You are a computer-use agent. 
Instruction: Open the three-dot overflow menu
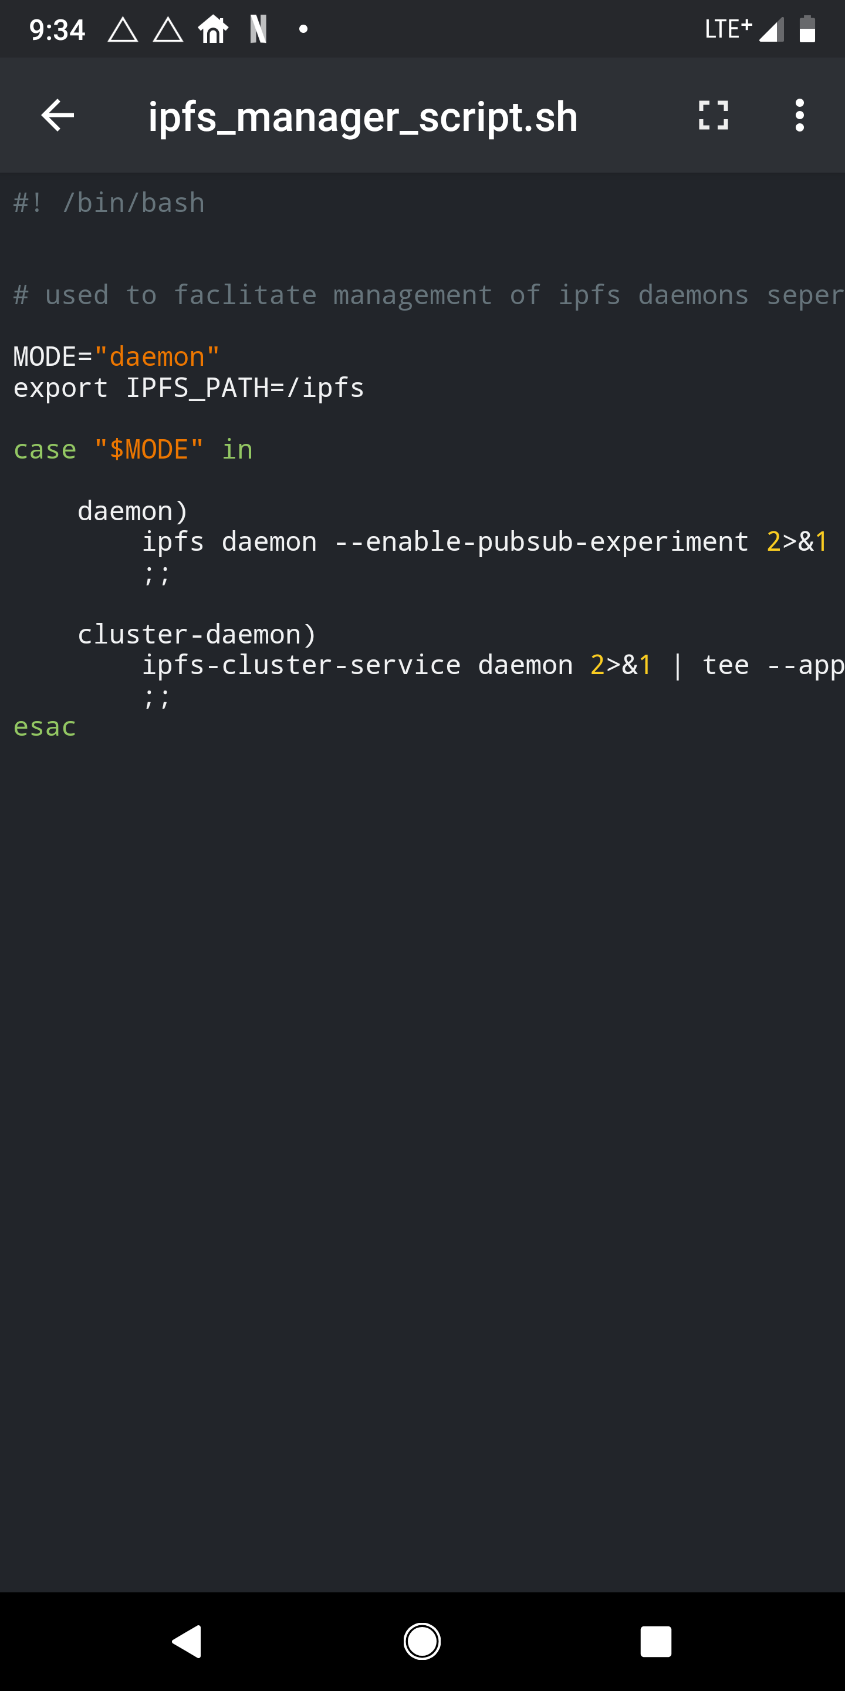pyautogui.click(x=799, y=116)
